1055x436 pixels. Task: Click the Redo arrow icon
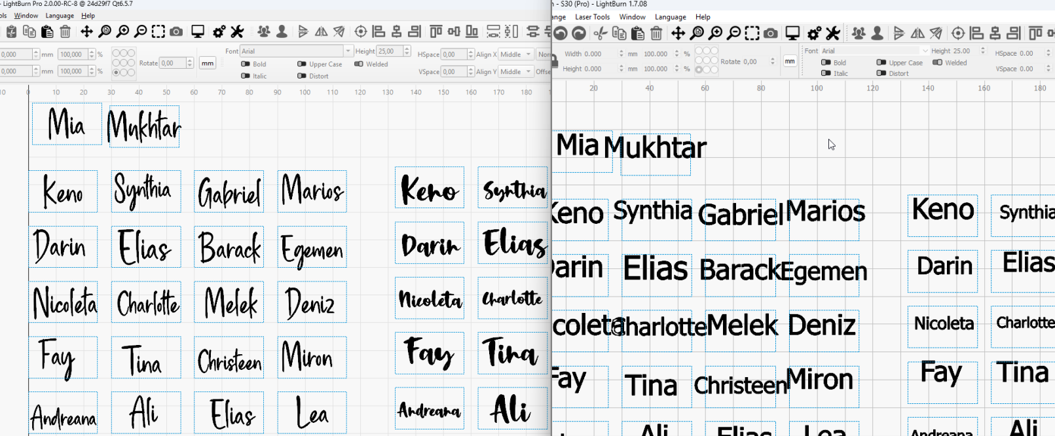[x=579, y=33]
